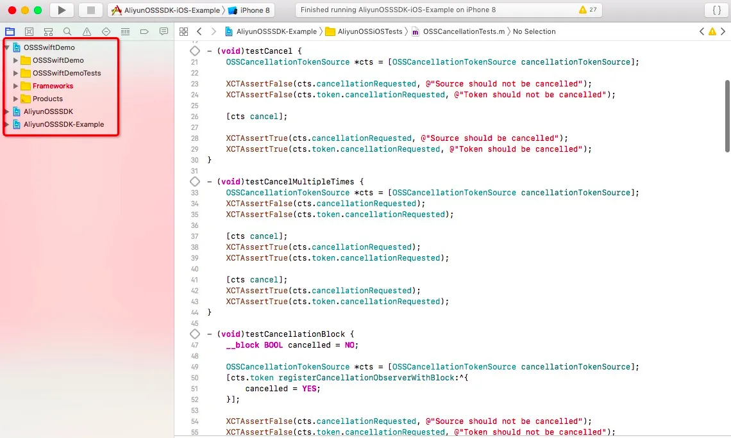Show the Find navigator magnifier icon
Image resolution: width=731 pixels, height=438 pixels.
click(x=67, y=31)
